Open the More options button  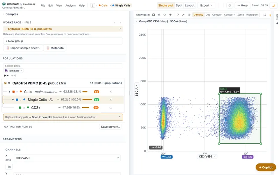pos(242,6)
